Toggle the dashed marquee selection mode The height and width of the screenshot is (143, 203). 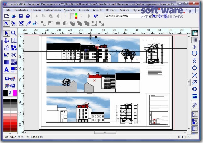click(x=14, y=23)
